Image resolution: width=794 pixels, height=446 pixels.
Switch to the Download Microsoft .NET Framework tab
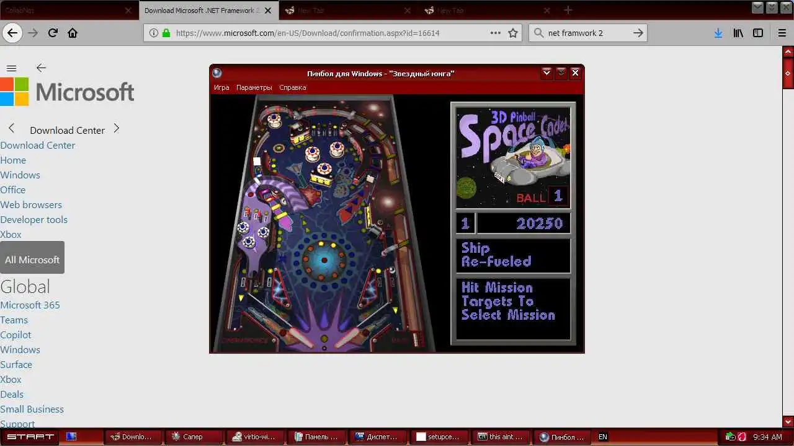pyautogui.click(x=202, y=11)
